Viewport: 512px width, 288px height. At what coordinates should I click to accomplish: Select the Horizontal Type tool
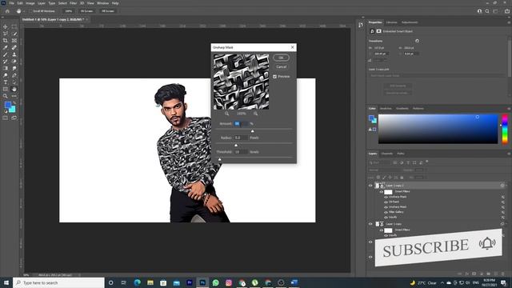pyautogui.click(x=6, y=82)
